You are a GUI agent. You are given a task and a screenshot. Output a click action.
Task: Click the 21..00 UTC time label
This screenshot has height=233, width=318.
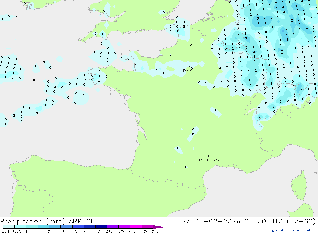pos(263,221)
